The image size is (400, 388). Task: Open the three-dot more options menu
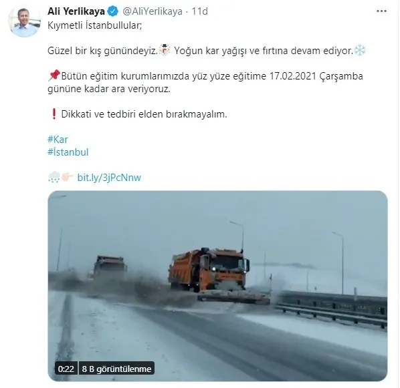click(381, 11)
